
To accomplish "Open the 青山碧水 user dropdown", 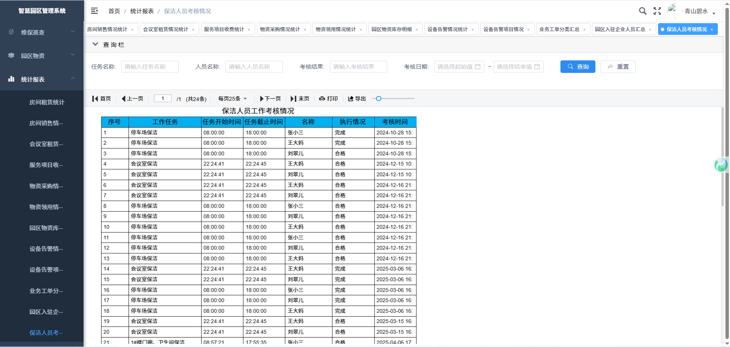I will coord(699,11).
